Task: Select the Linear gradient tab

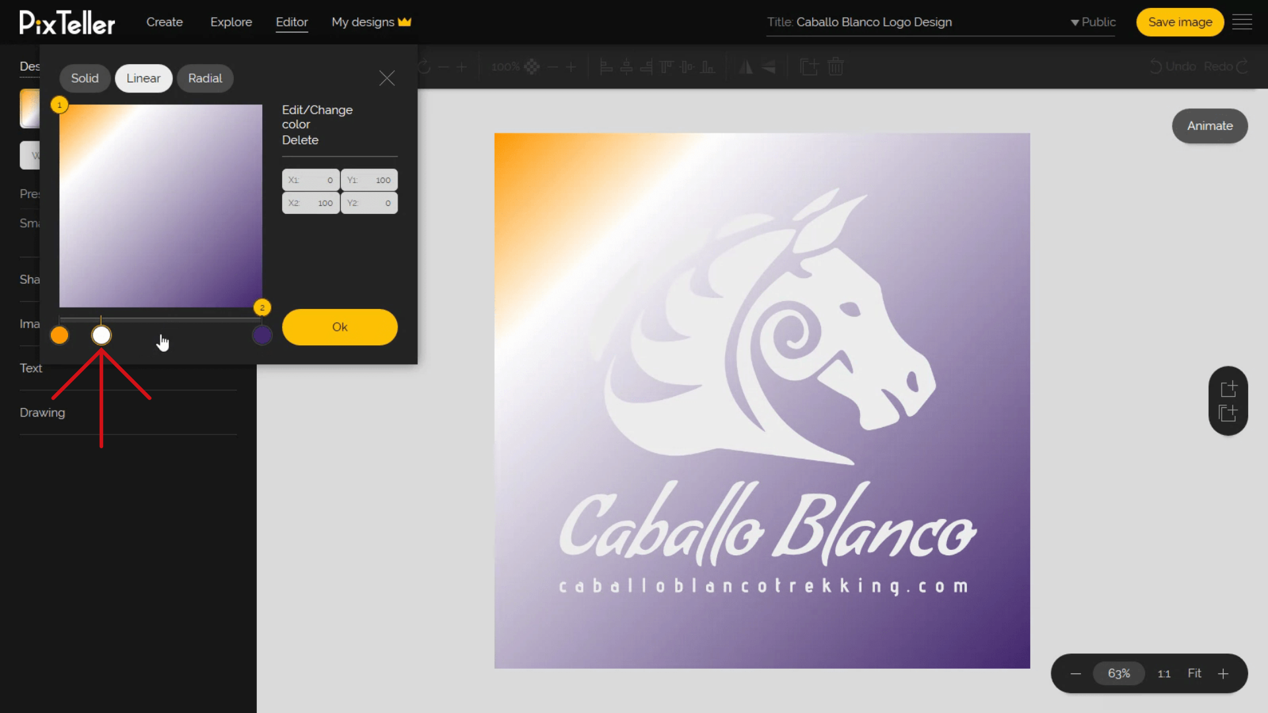Action: [144, 79]
